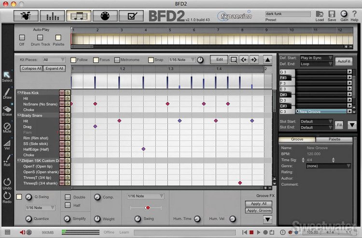This screenshot has height=238, width=362.
Task: Open the preferences checkmark page icon
Action: [x=131, y=16]
